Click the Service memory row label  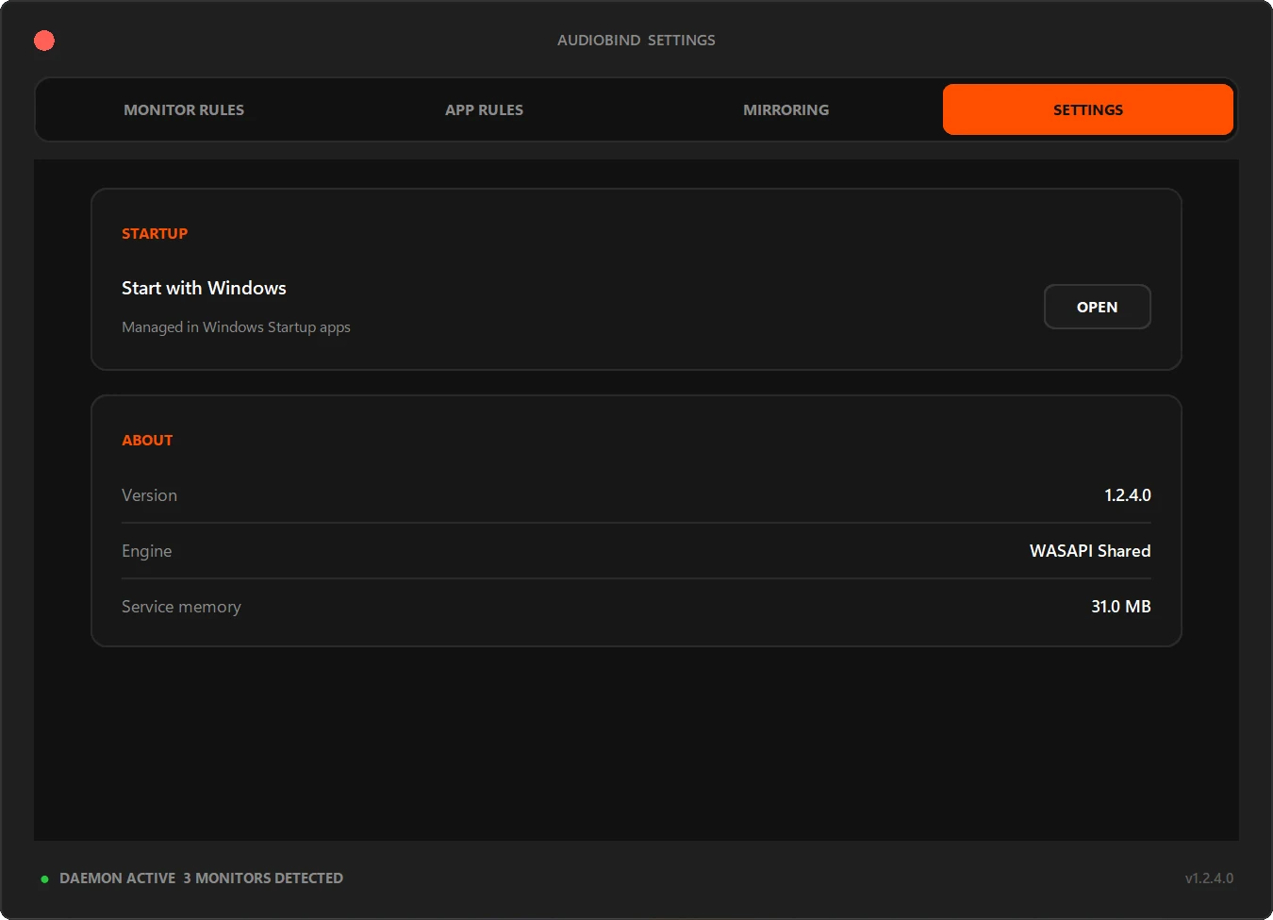coord(181,607)
